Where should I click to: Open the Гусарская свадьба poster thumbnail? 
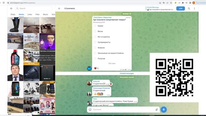pyautogui.click(x=47, y=105)
